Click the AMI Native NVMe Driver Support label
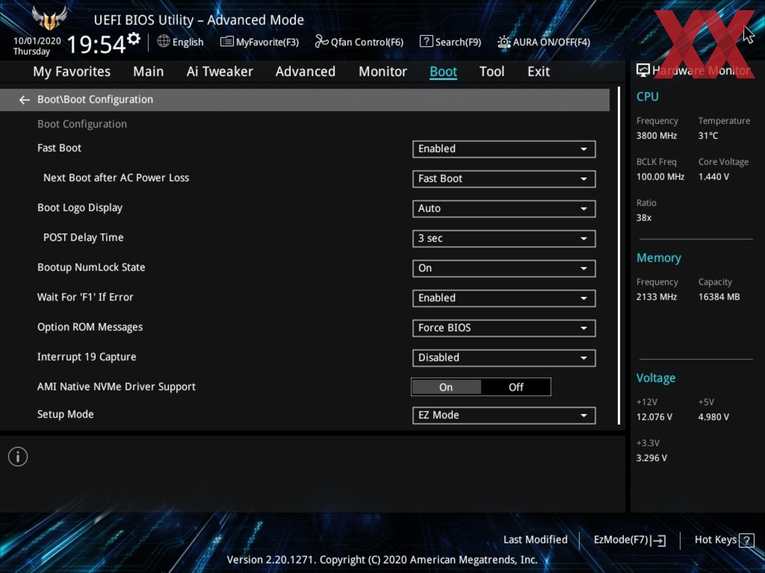This screenshot has height=573, width=765. click(116, 386)
